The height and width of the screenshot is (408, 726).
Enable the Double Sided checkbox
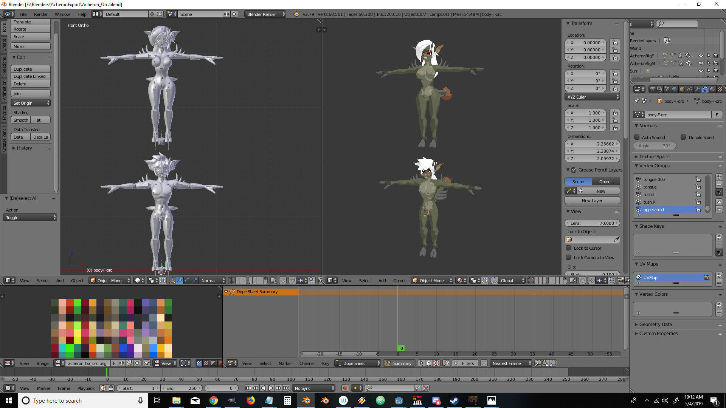click(683, 137)
